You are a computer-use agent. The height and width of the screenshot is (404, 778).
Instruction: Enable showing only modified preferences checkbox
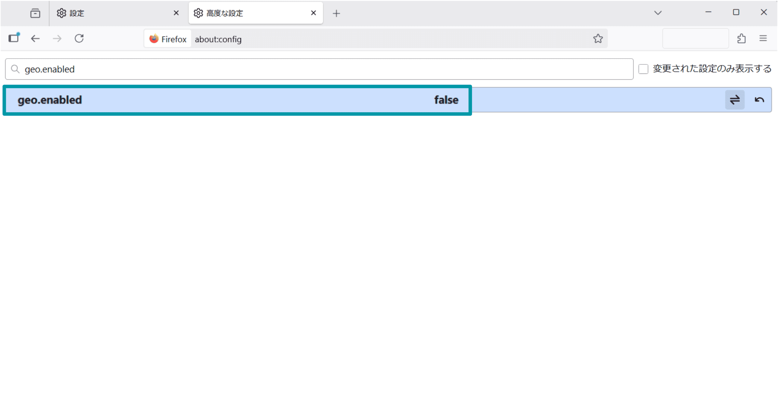643,69
